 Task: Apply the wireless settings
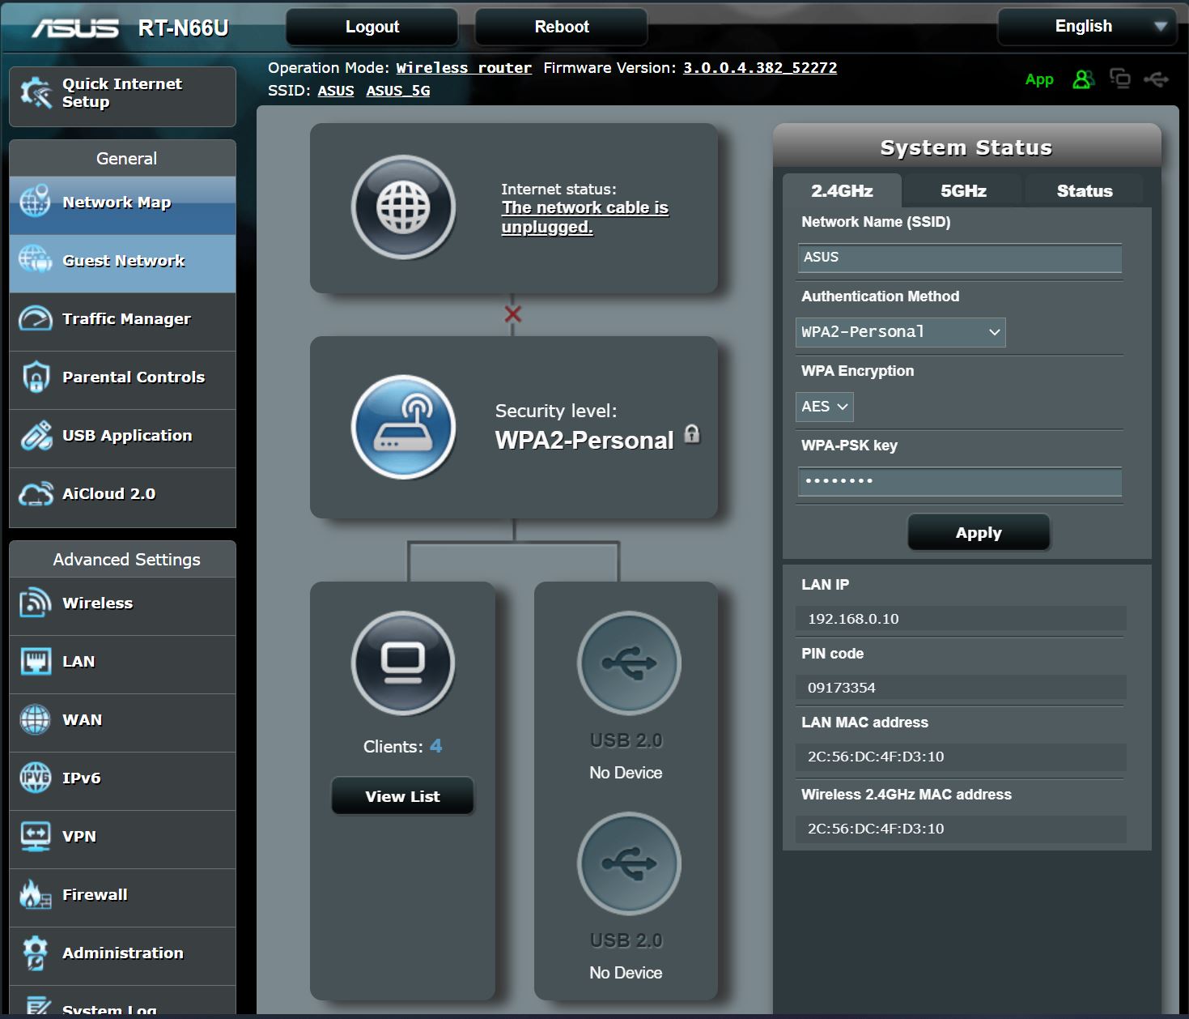pyautogui.click(x=979, y=532)
